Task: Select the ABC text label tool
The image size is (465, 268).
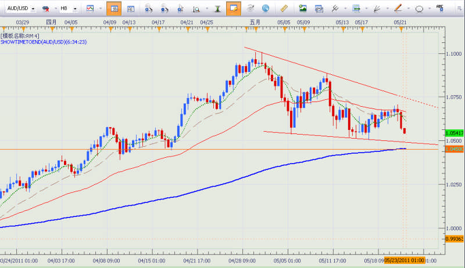Action: (440, 8)
